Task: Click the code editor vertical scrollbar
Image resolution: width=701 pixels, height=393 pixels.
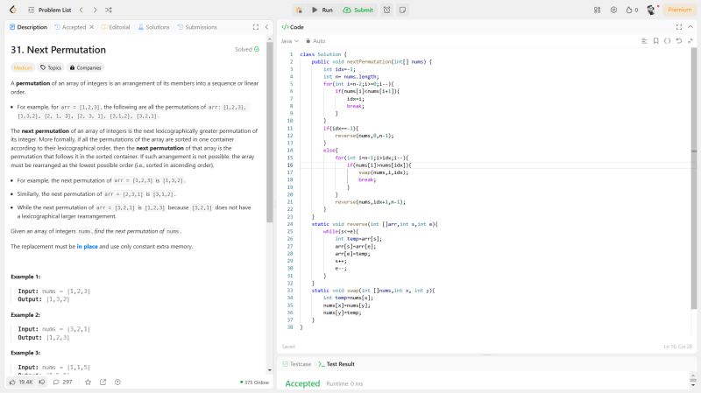Action: 694,179
